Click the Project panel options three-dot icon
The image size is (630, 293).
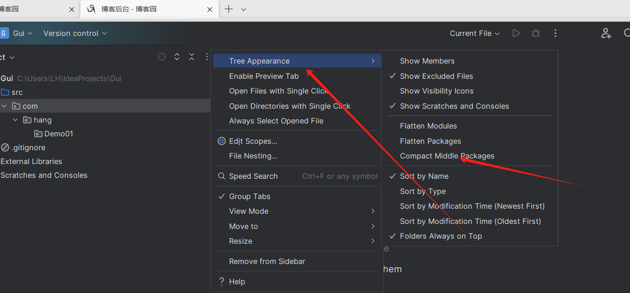(207, 57)
